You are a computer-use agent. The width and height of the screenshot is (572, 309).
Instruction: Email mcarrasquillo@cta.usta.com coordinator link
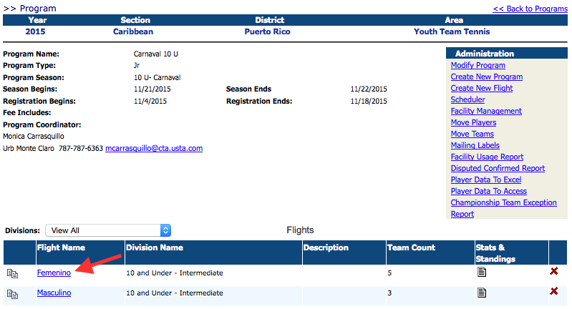[x=154, y=149]
